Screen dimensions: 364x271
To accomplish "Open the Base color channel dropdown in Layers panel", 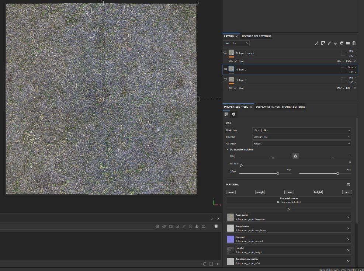I will coord(235,43).
